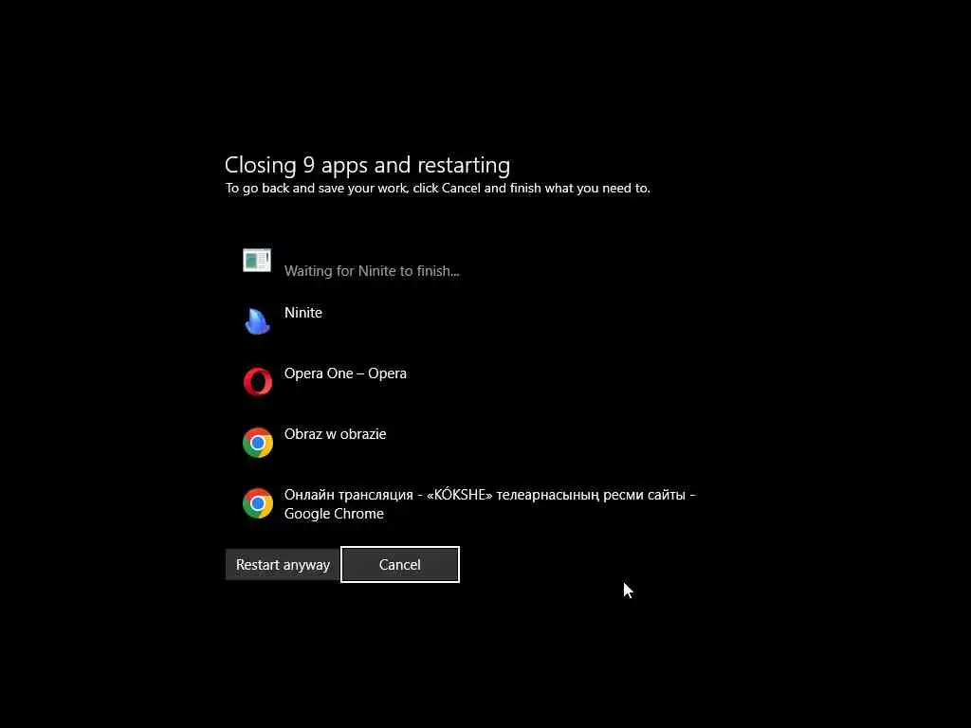Cancel the restart
This screenshot has width=971, height=728.
400,565
